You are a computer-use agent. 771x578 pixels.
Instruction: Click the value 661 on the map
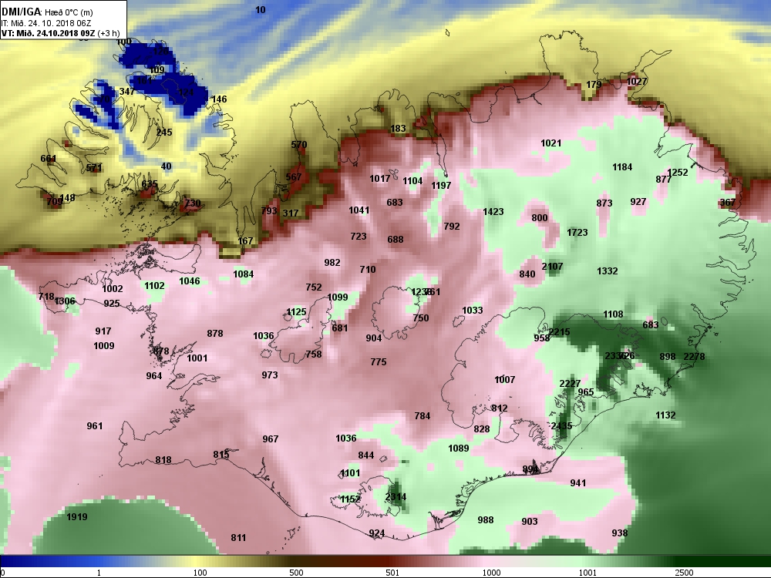click(x=48, y=158)
